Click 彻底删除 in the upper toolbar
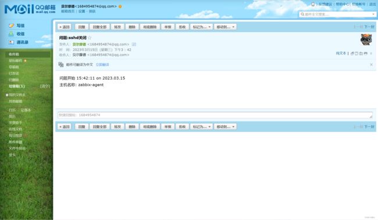This screenshot has height=220, width=378. click(x=150, y=27)
